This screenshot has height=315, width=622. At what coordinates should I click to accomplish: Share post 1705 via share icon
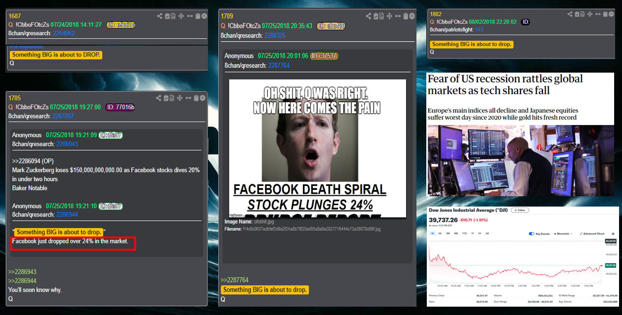159,98
